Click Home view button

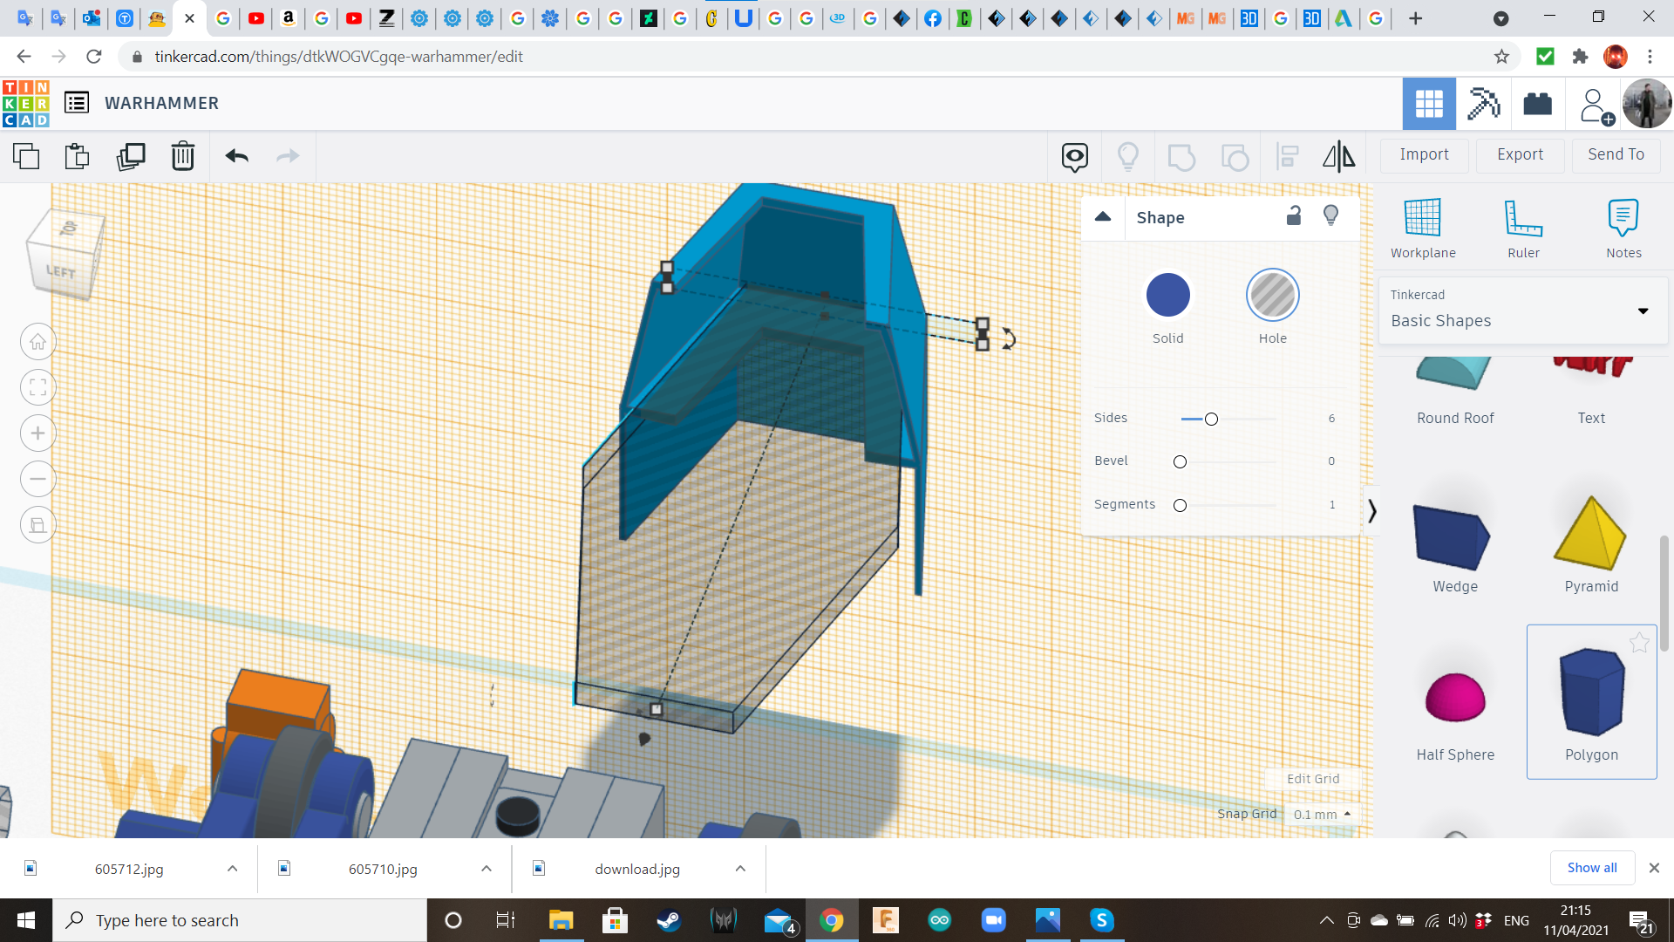pyautogui.click(x=38, y=342)
